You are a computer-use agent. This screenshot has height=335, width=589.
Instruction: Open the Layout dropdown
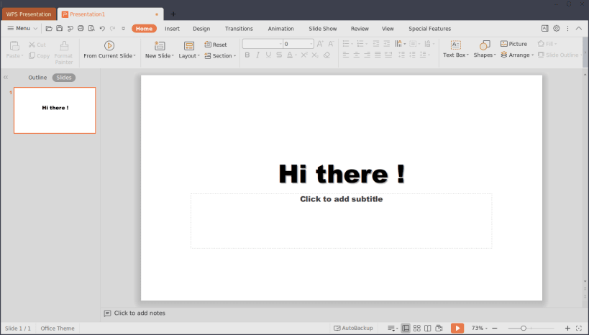coord(190,55)
